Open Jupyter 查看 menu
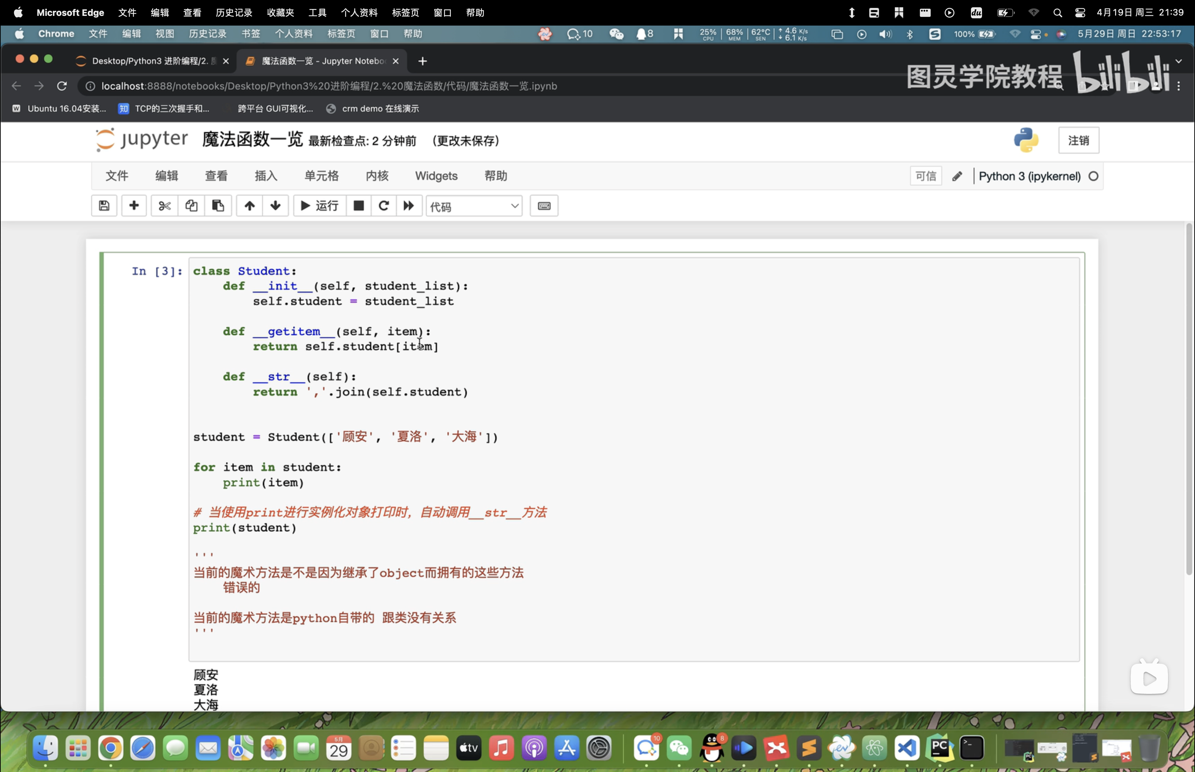Screen dimensions: 1195x772 [x=216, y=176]
